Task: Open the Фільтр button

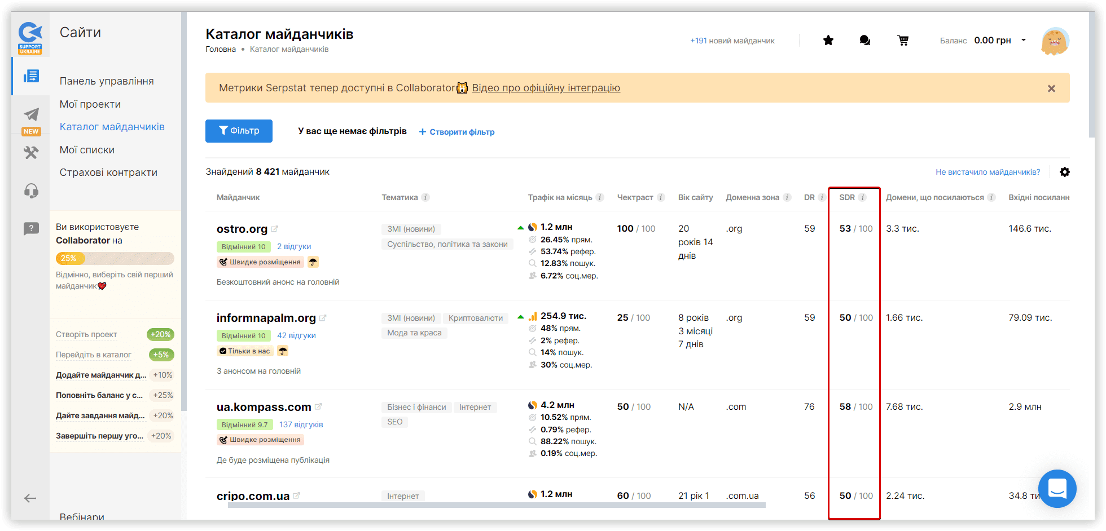Action: [x=239, y=131]
